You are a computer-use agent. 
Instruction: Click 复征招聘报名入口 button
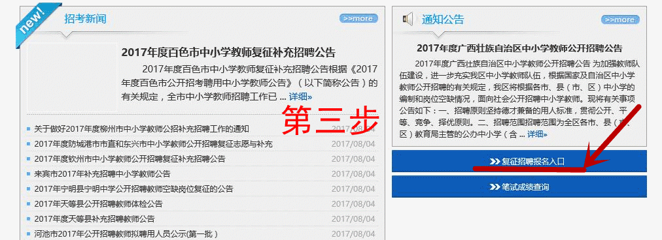519,161
